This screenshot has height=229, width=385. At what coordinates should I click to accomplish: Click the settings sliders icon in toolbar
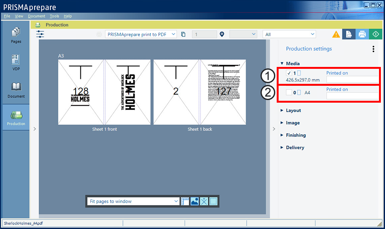(40, 34)
